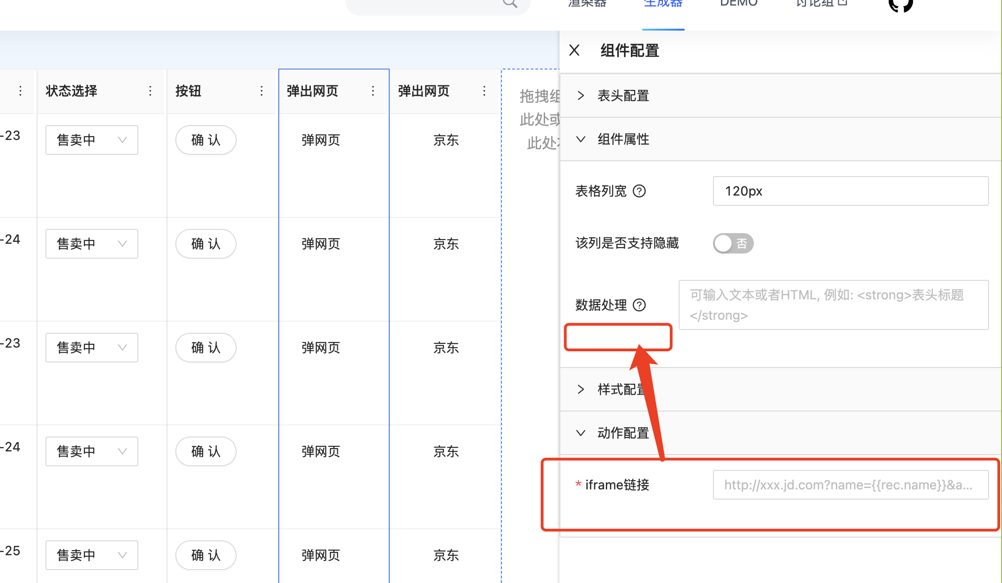Screen dimensions: 1002x583
Task: Open the 按钮 column kebab menu
Action: (262, 91)
